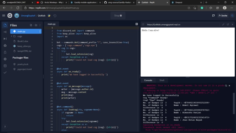
Task: Toggle the editor layout pane icon
Action: 136,24
